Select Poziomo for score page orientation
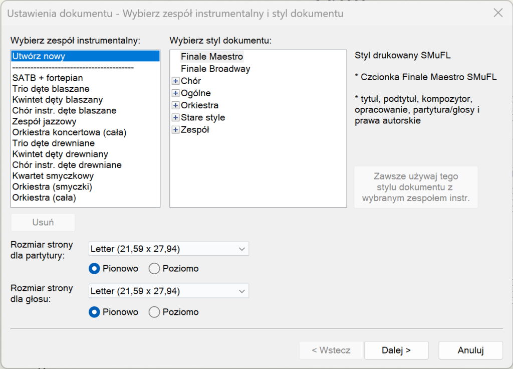Image resolution: width=513 pixels, height=369 pixels. 154,269
